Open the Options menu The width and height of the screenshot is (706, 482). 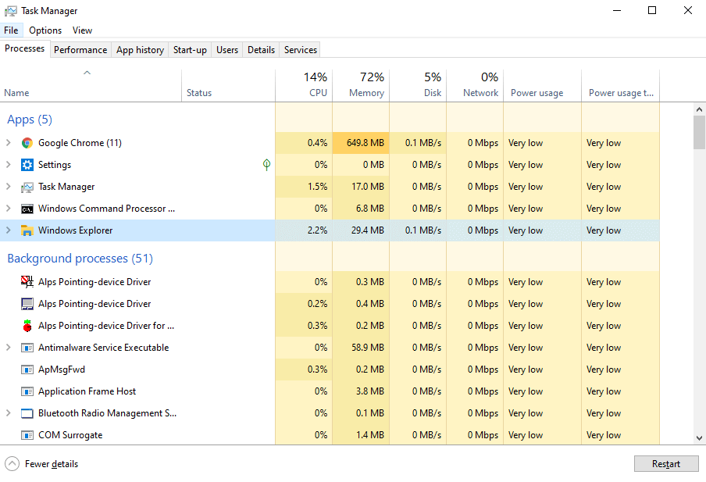[x=45, y=30]
